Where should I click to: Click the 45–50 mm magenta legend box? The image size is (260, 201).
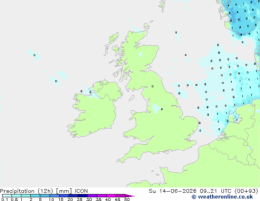[121, 196]
